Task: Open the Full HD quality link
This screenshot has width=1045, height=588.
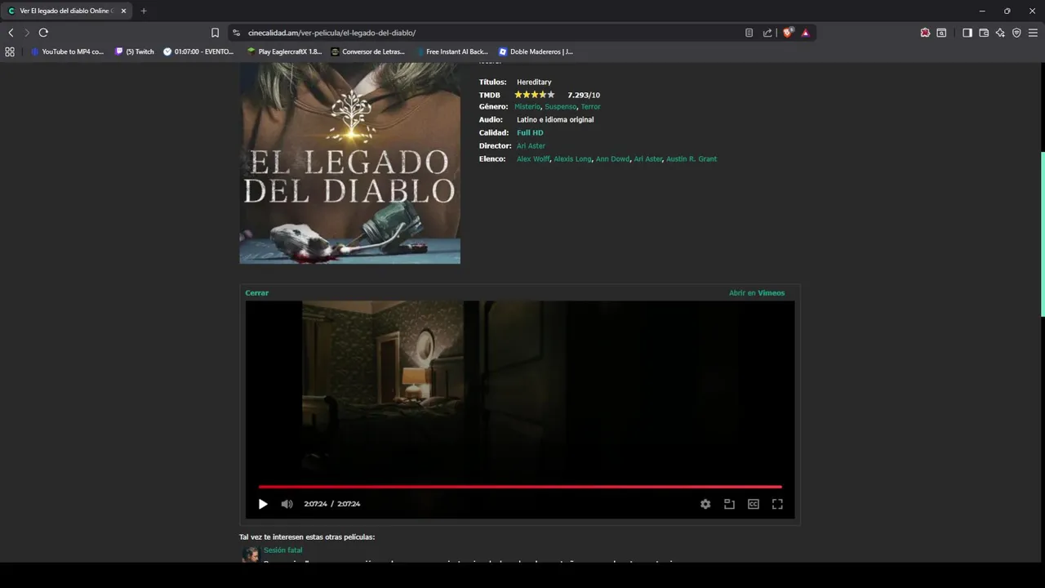Action: [530, 132]
